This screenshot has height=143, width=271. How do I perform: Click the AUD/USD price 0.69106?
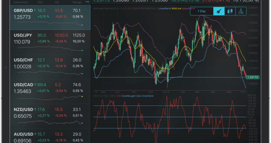tap(22, 141)
